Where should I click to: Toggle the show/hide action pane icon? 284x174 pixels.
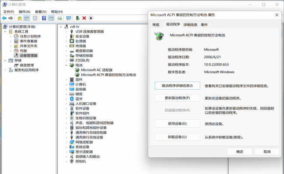coord(51,18)
